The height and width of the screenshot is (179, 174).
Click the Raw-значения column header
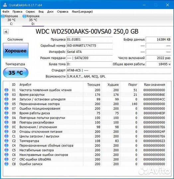[x=154, y=85]
